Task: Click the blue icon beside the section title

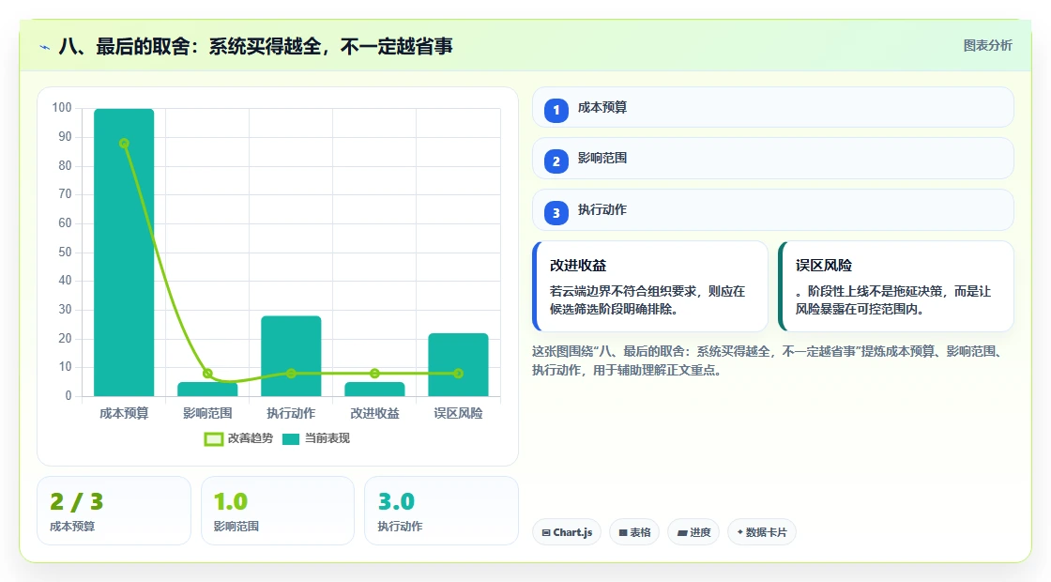Action: [45, 47]
